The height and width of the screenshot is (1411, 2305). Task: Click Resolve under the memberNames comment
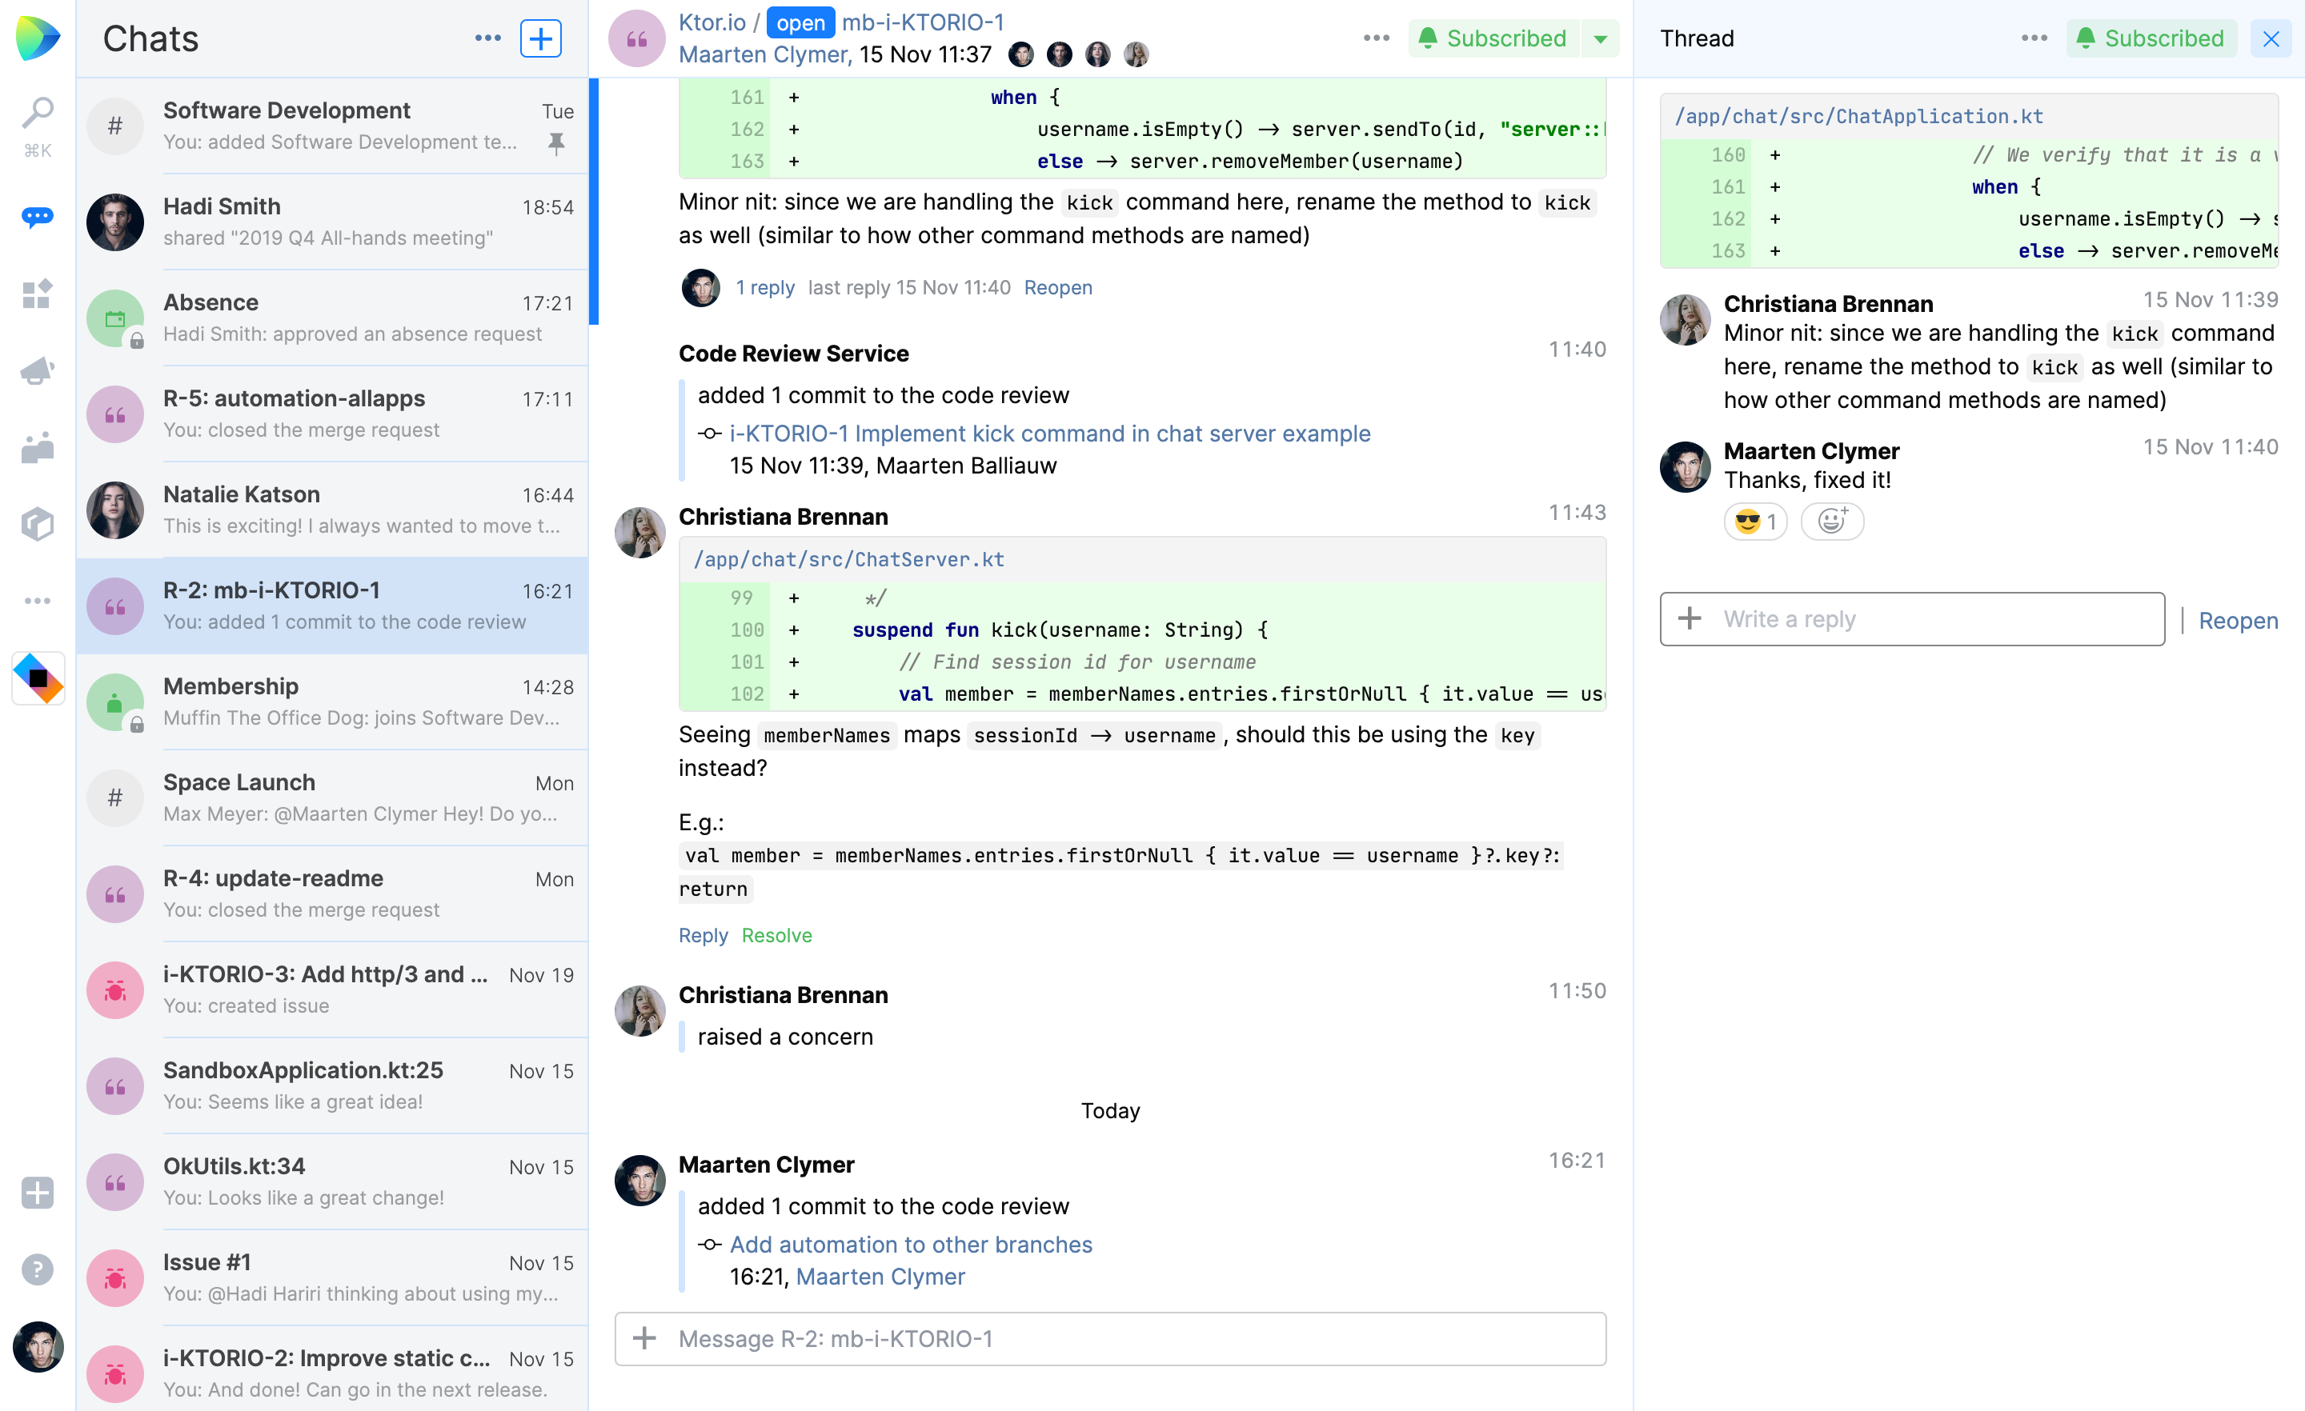[776, 935]
